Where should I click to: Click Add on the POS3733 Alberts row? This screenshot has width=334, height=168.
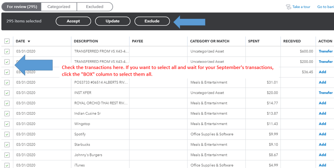point(323,82)
